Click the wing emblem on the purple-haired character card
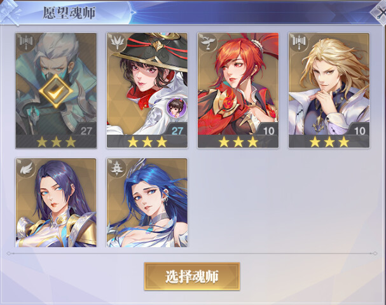The height and width of the screenshot is (305, 386). pos(25,168)
